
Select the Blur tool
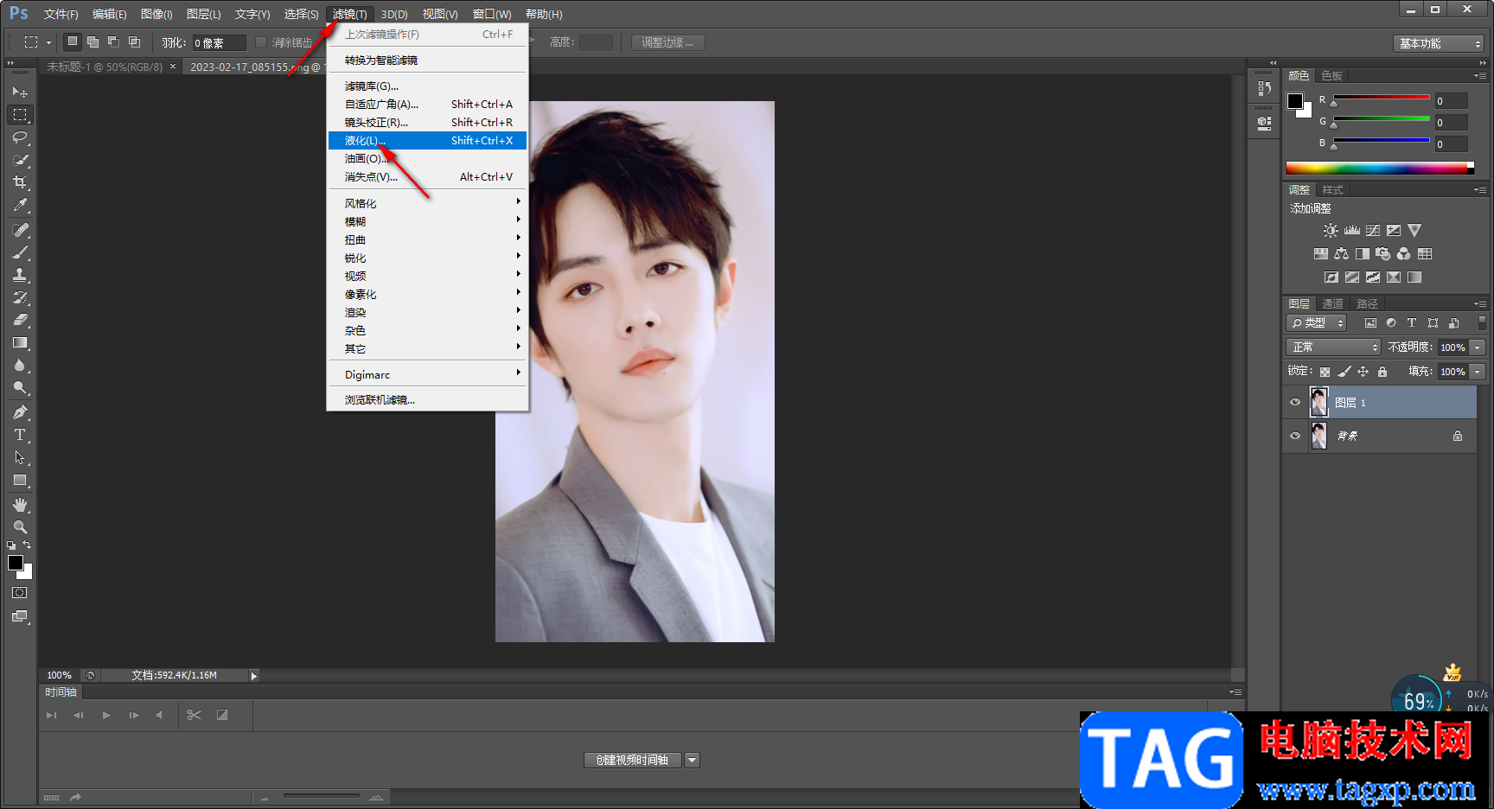[20, 365]
